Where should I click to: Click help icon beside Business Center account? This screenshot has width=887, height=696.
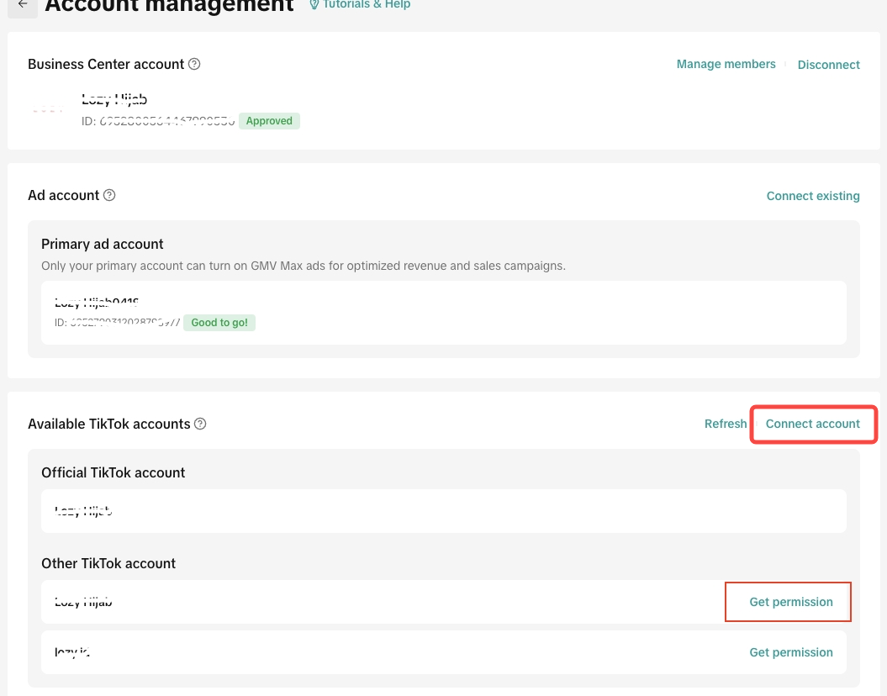coord(194,64)
